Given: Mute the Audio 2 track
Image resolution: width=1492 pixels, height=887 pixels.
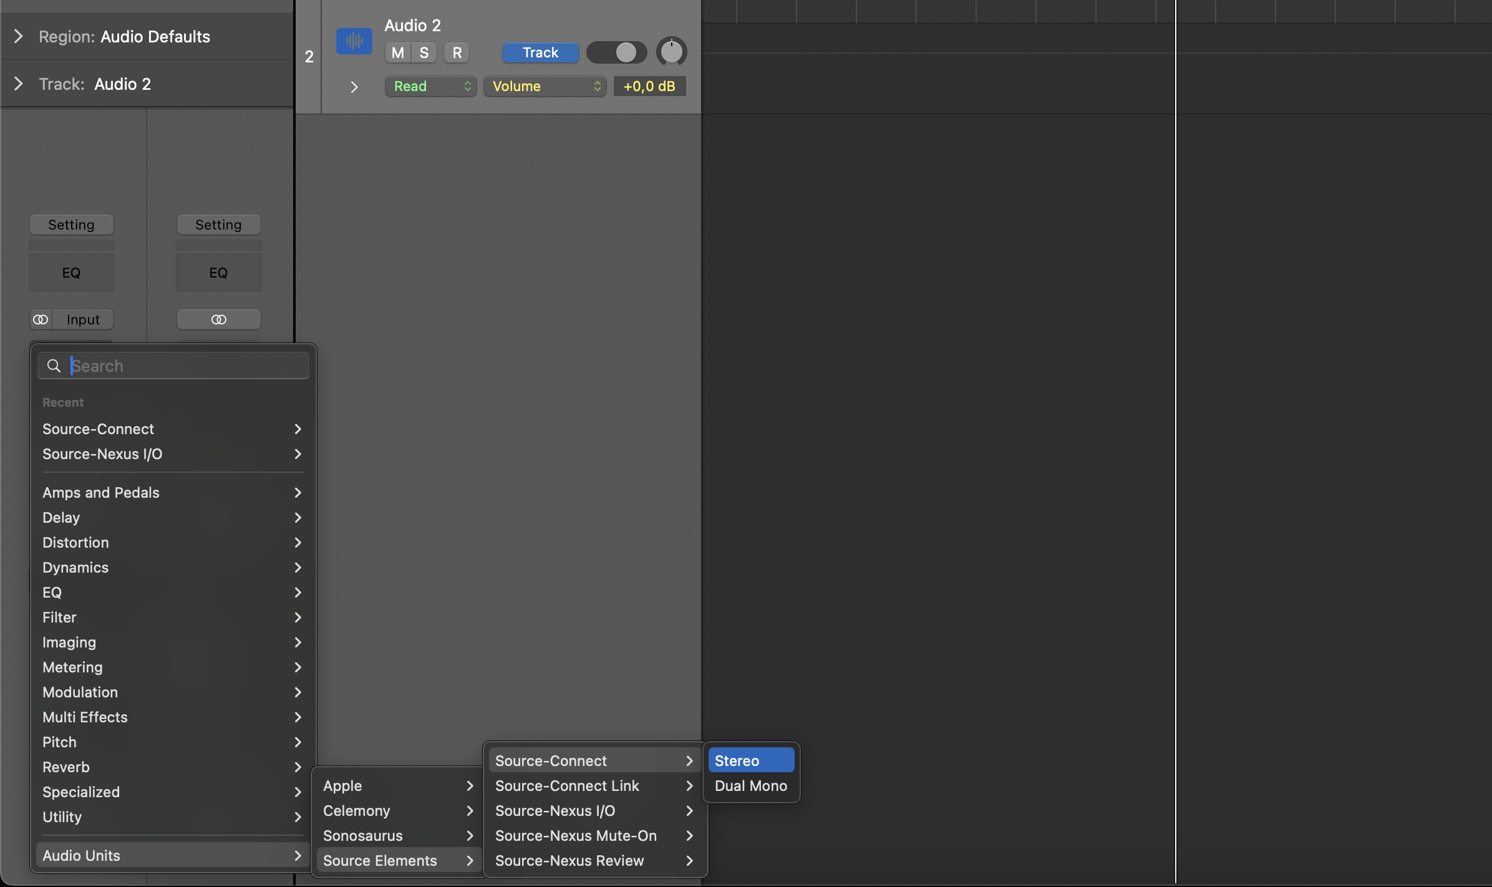Looking at the screenshot, I should 397,52.
